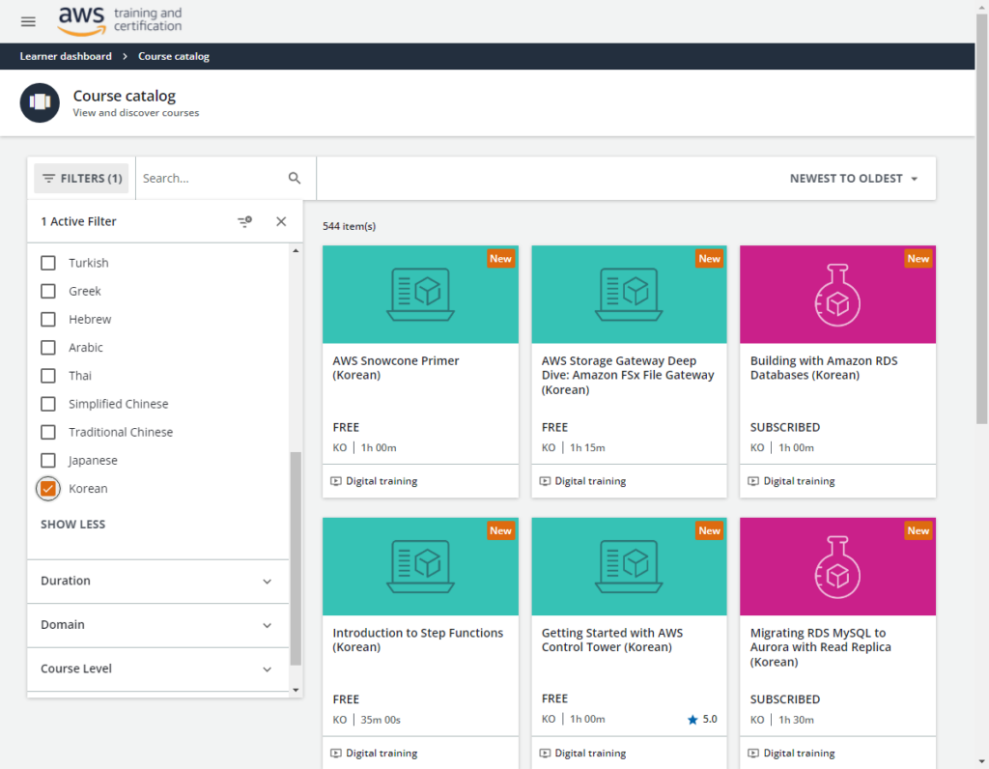Viewport: 989px width, 769px height.
Task: Click Digital training icon on AWS Snowcone Primer
Action: tap(336, 481)
